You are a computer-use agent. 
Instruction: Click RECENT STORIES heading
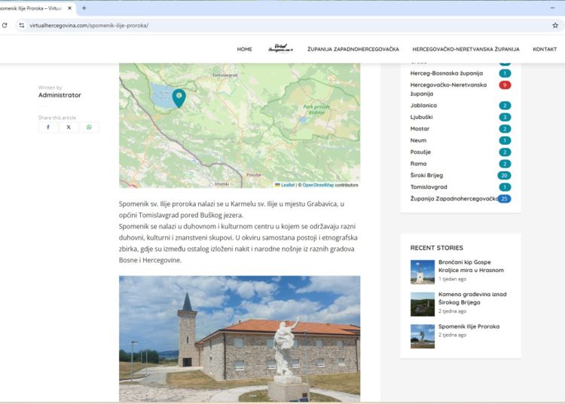pos(436,247)
